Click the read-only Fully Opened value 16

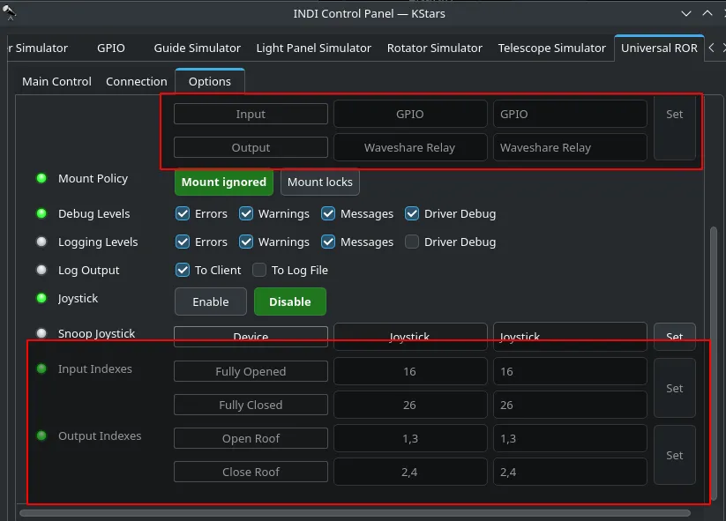coord(410,371)
